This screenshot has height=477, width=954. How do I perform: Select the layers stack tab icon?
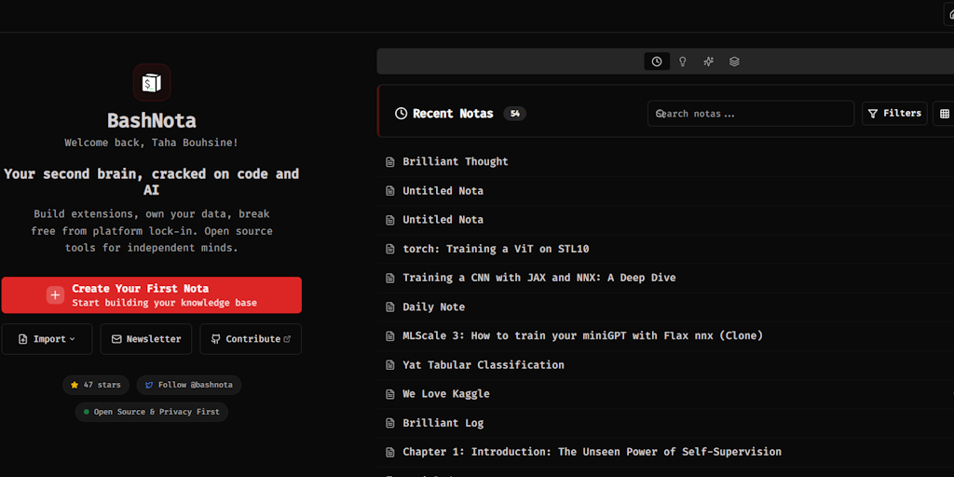click(734, 61)
